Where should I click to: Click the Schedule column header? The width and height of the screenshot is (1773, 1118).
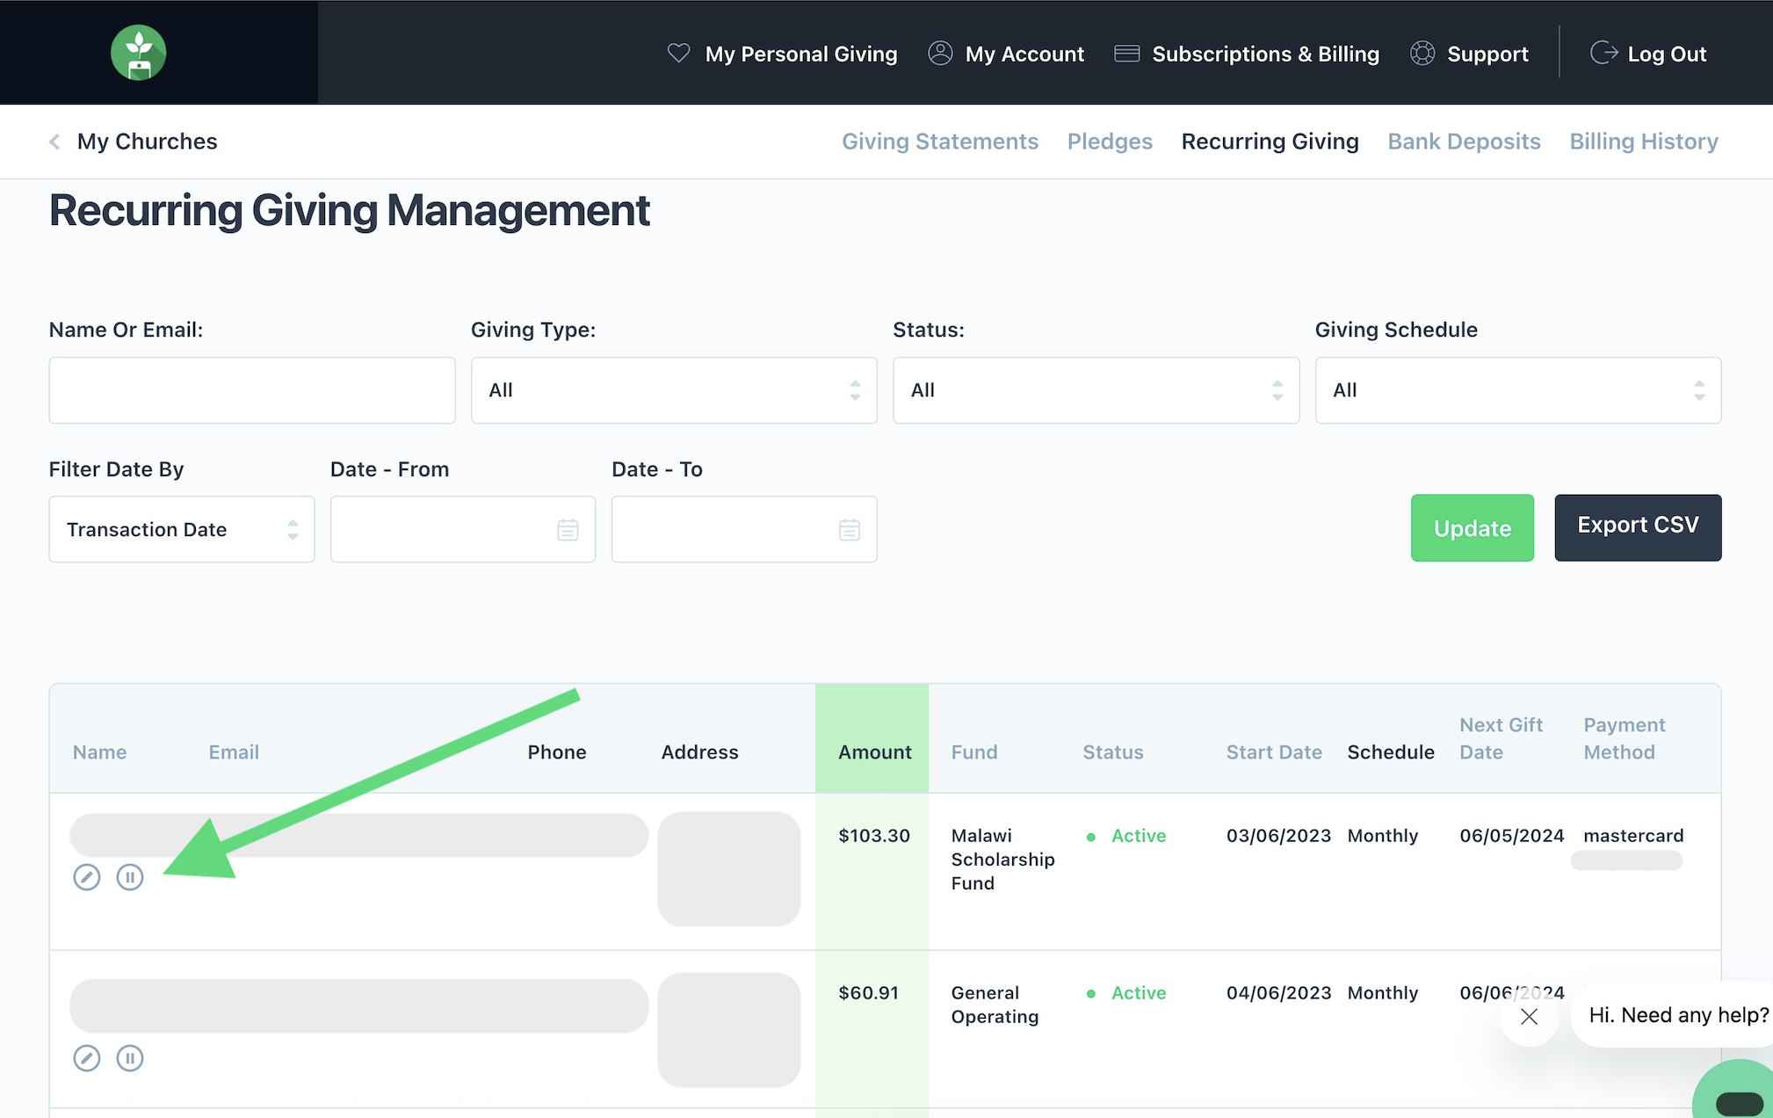1391,752
